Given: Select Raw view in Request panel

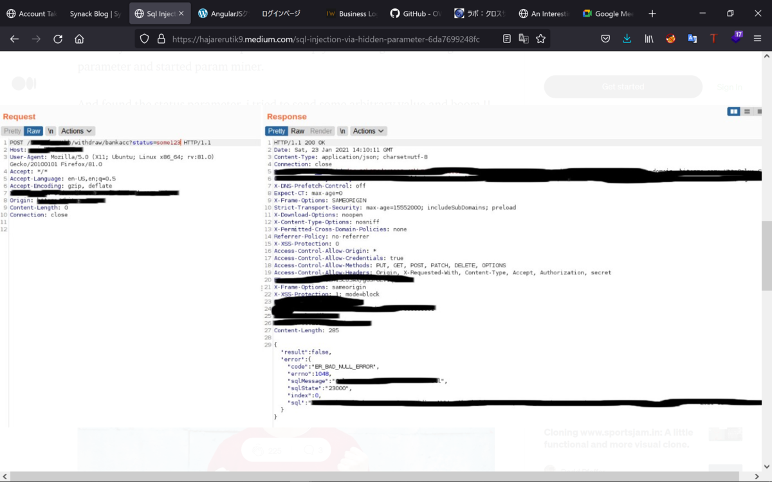Looking at the screenshot, I should tap(33, 131).
